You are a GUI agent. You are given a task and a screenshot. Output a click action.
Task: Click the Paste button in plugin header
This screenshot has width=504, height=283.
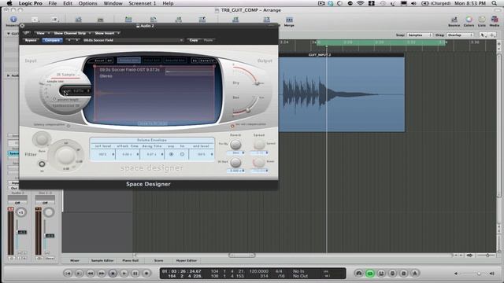click(x=208, y=40)
